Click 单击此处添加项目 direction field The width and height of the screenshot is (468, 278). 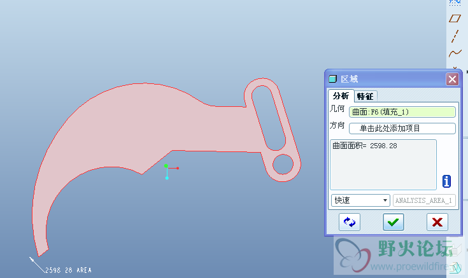(402, 129)
